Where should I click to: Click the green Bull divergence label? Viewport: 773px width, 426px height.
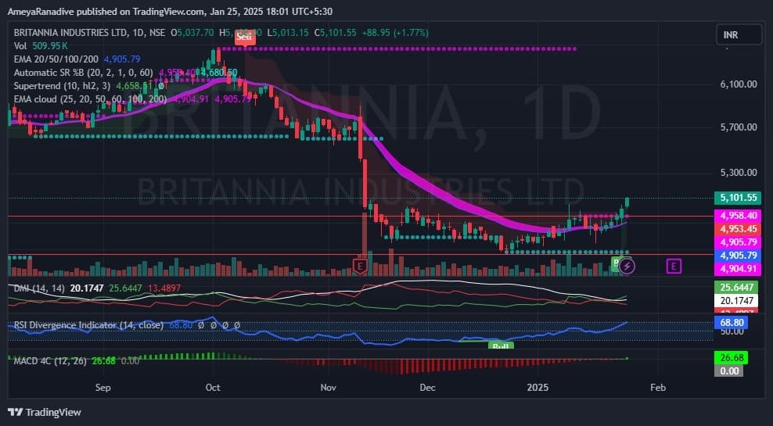500,345
